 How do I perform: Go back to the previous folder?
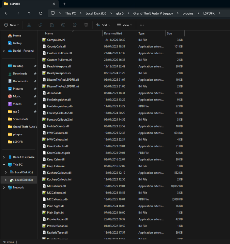[x=7, y=13]
